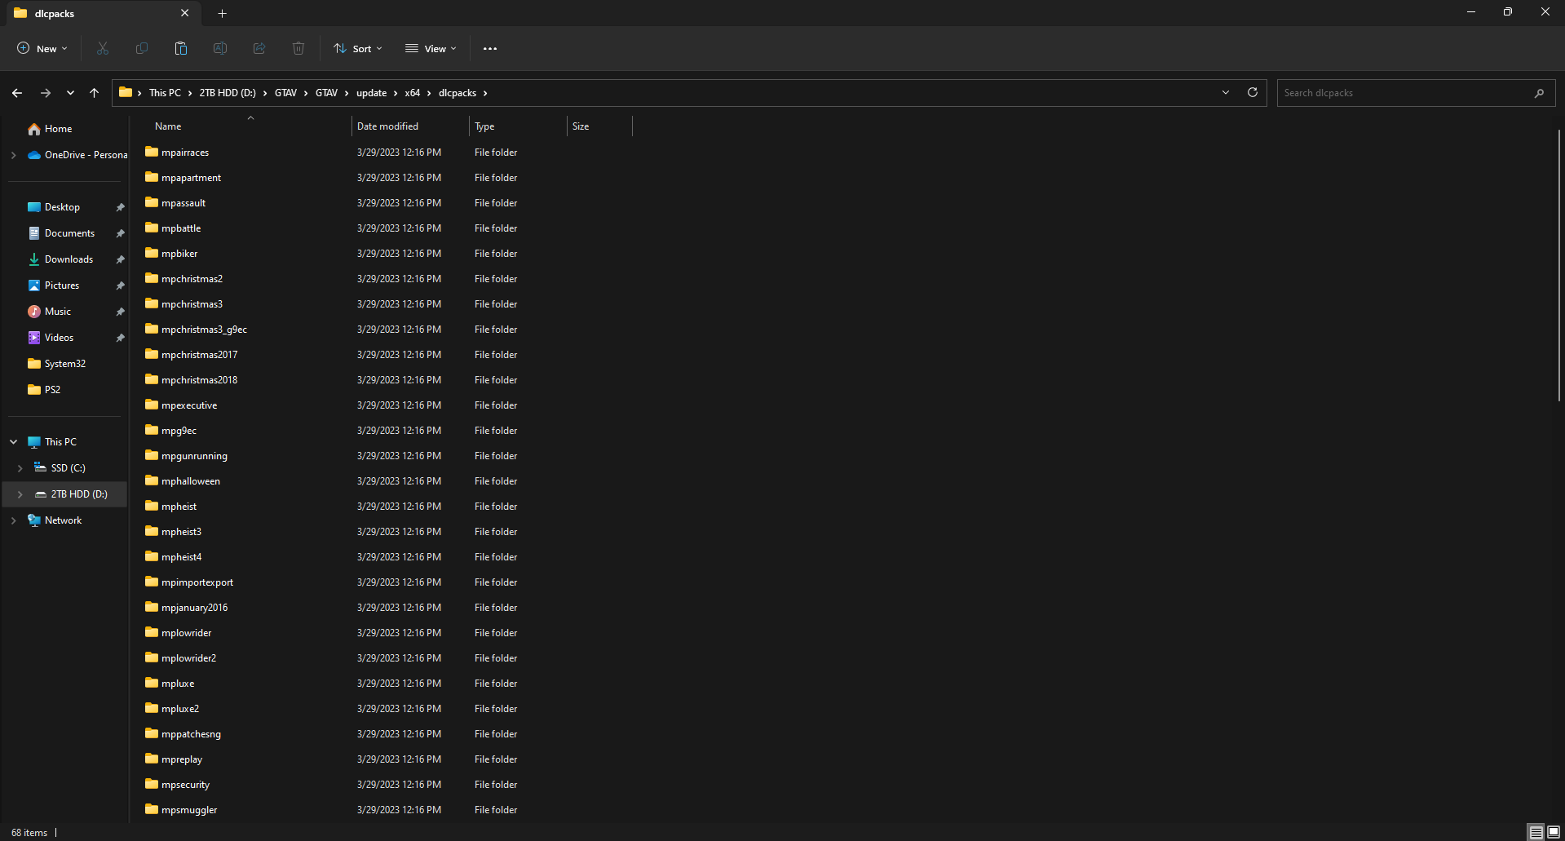Click the Share icon in the toolbar
Image resolution: width=1565 pixels, height=841 pixels.
[x=259, y=48]
